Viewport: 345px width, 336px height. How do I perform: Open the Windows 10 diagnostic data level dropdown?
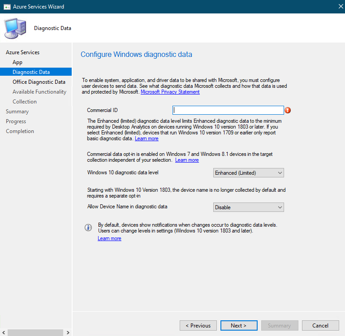click(x=248, y=173)
